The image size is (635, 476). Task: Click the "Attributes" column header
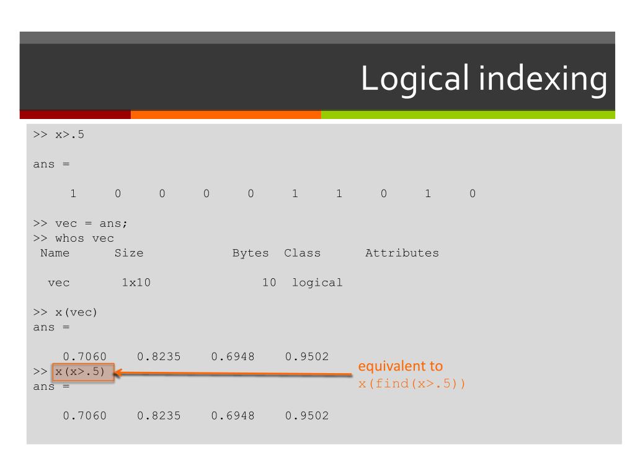click(402, 253)
